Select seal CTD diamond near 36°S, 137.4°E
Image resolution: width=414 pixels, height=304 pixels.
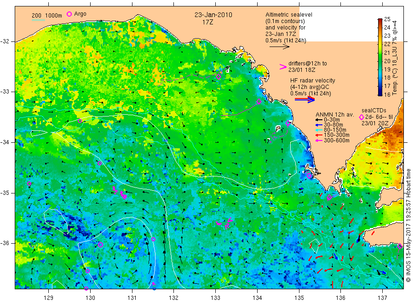[400, 246]
